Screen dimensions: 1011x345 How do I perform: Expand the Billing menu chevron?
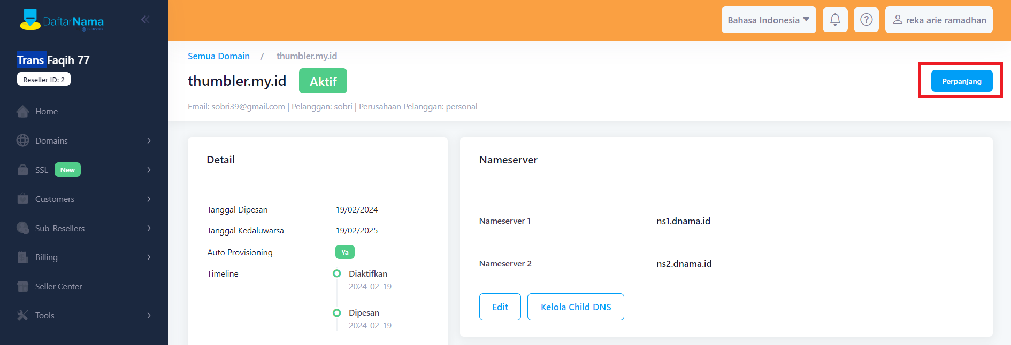point(149,257)
